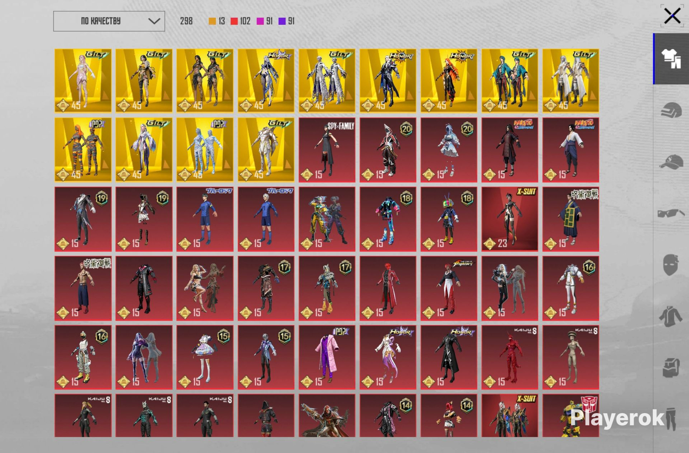Select the Gilt white coats duo set

(571, 81)
